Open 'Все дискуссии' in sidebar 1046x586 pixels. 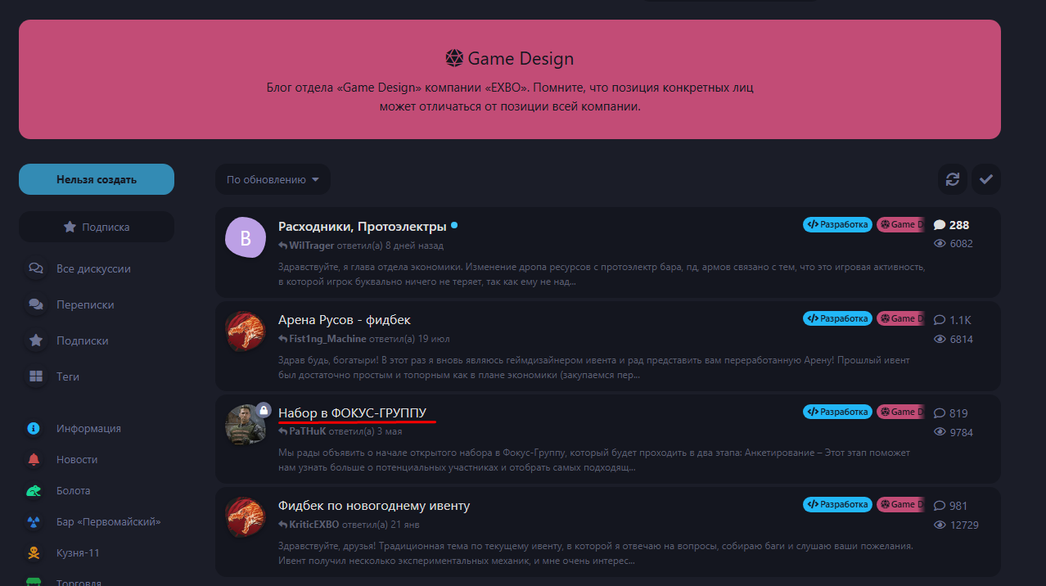click(x=93, y=268)
